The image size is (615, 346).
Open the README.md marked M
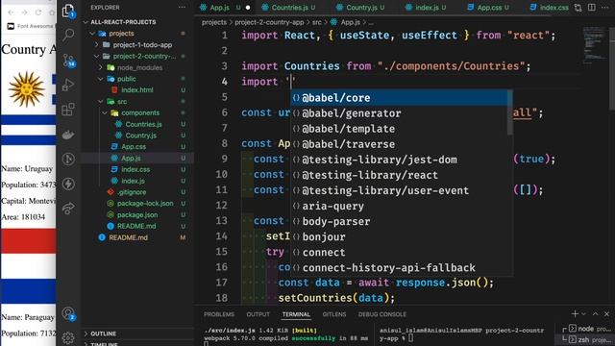(128, 237)
